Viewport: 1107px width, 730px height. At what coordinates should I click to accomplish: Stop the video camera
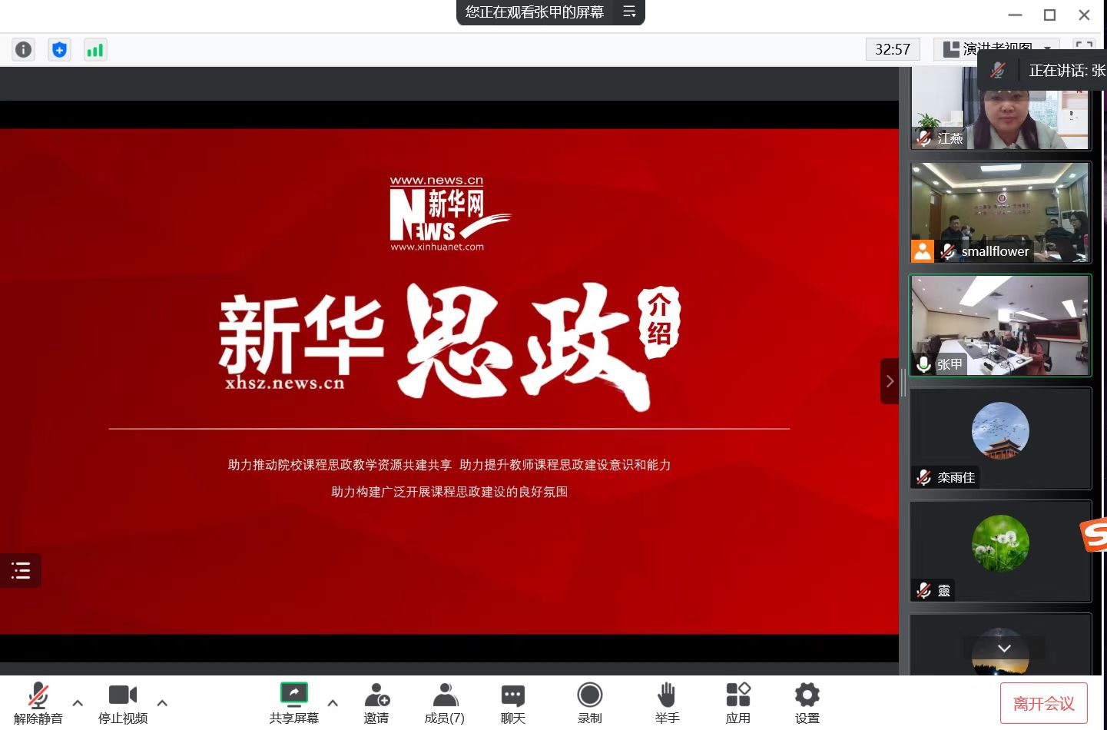click(x=123, y=702)
